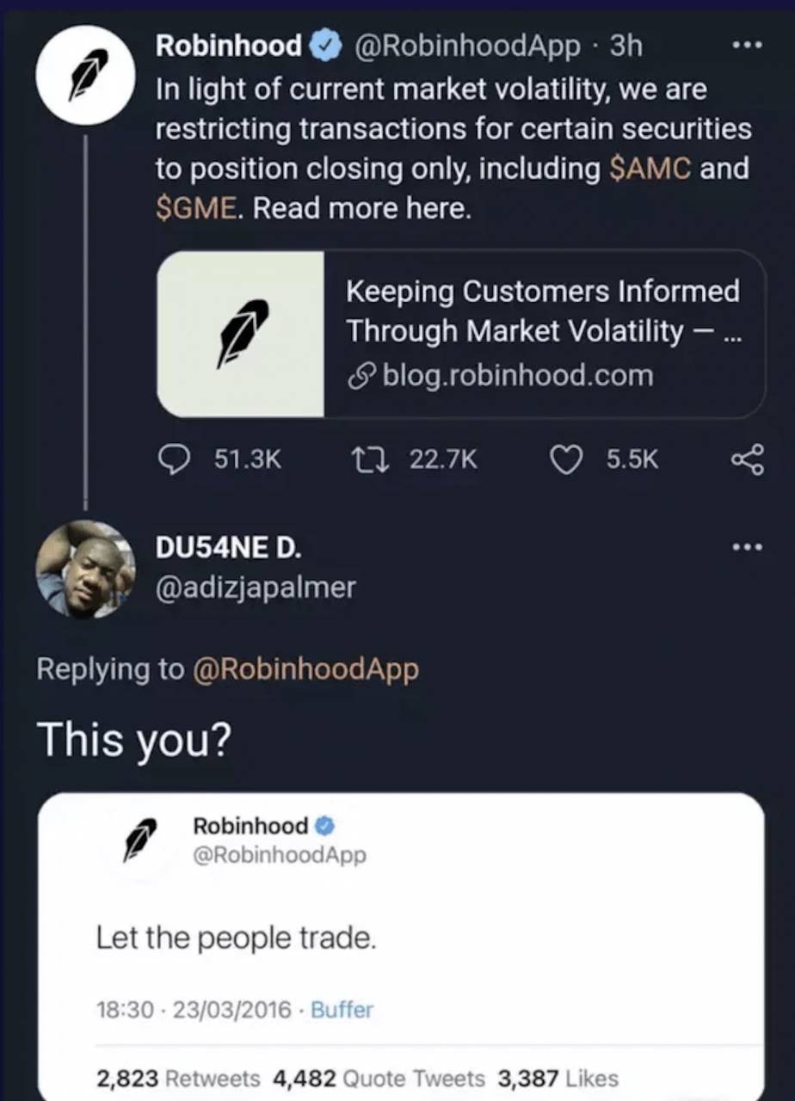Image resolution: width=795 pixels, height=1101 pixels.
Task: Click DU54NE D.'s profile picture
Action: pos(85,569)
